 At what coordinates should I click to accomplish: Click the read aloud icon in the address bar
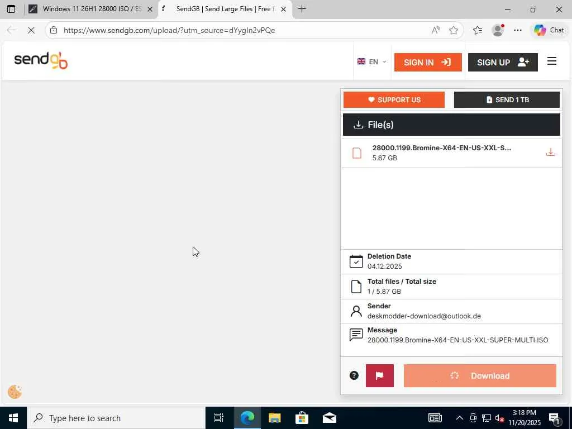click(436, 30)
